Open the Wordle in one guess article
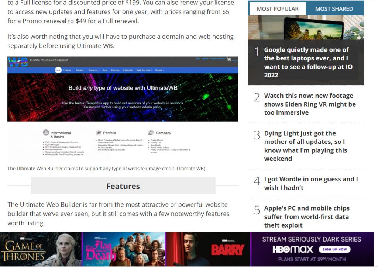The height and width of the screenshot is (267, 378). [x=311, y=183]
